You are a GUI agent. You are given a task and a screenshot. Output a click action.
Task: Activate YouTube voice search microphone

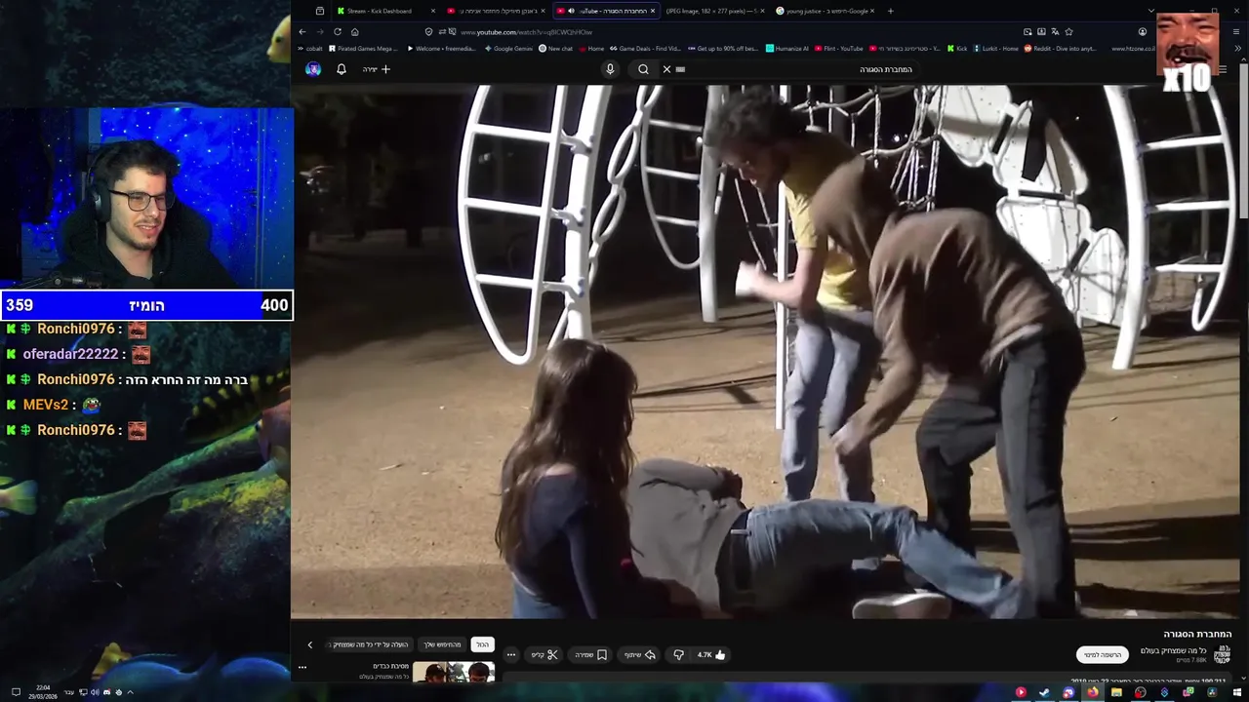(x=610, y=69)
